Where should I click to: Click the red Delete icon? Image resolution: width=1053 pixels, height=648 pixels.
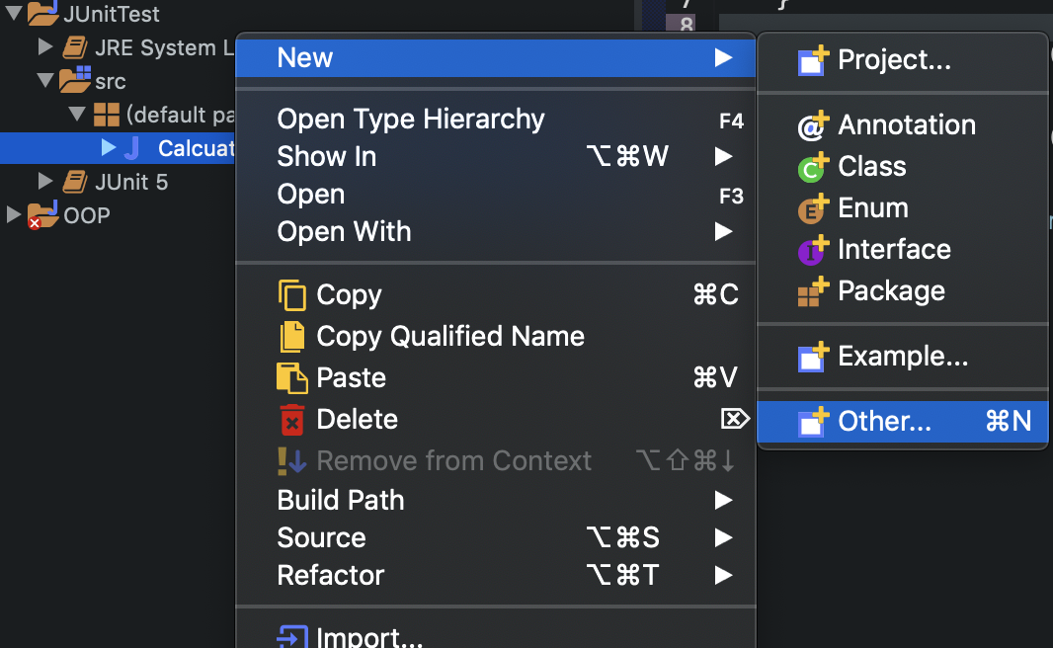tap(292, 420)
